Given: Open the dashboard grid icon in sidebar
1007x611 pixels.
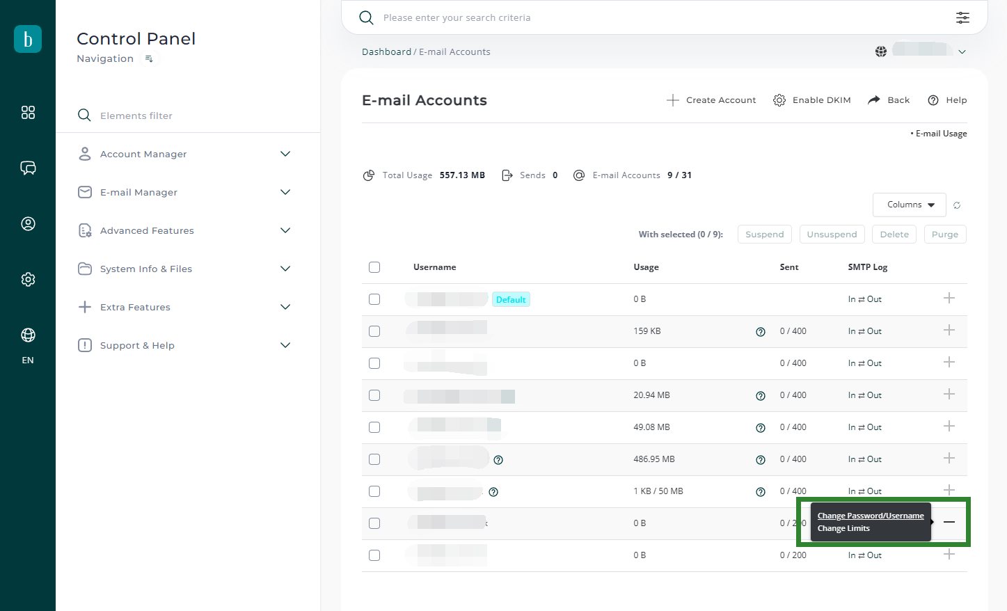Looking at the screenshot, I should coord(28,113).
